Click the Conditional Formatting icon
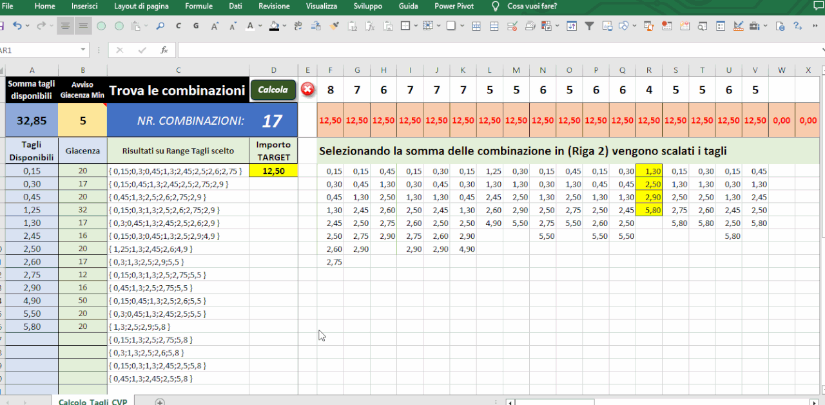The image size is (825, 405). click(x=545, y=26)
